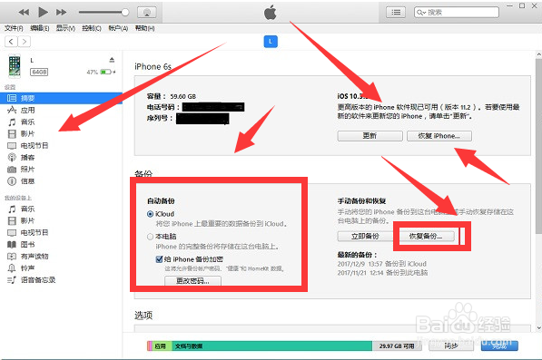542x360 pixels.
Task: Select 摘要 in the settings sidebar
Action: [x=61, y=98]
